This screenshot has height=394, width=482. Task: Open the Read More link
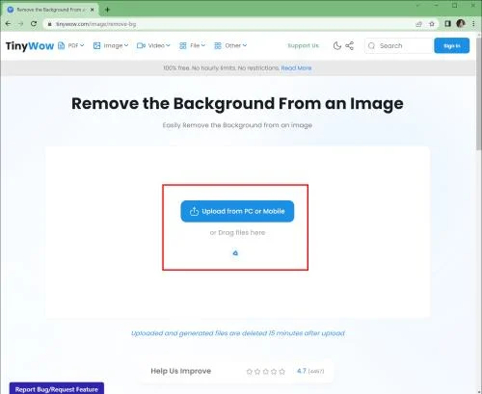point(296,68)
